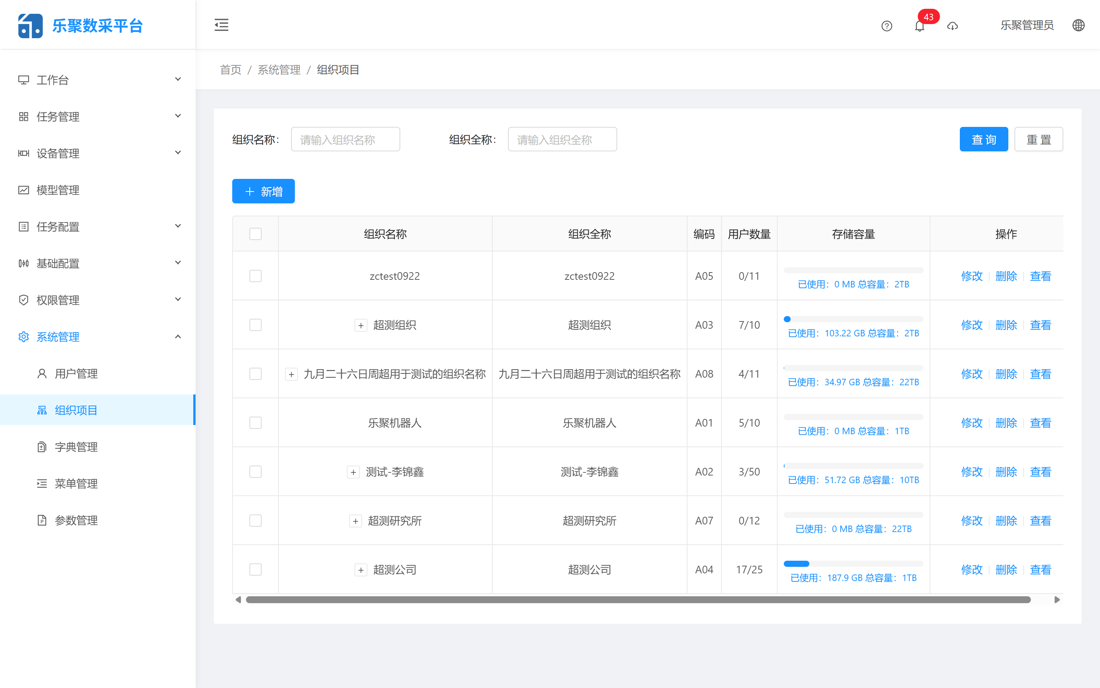Open the notification bell with 43 alerts
This screenshot has width=1100, height=688.
pyautogui.click(x=920, y=26)
